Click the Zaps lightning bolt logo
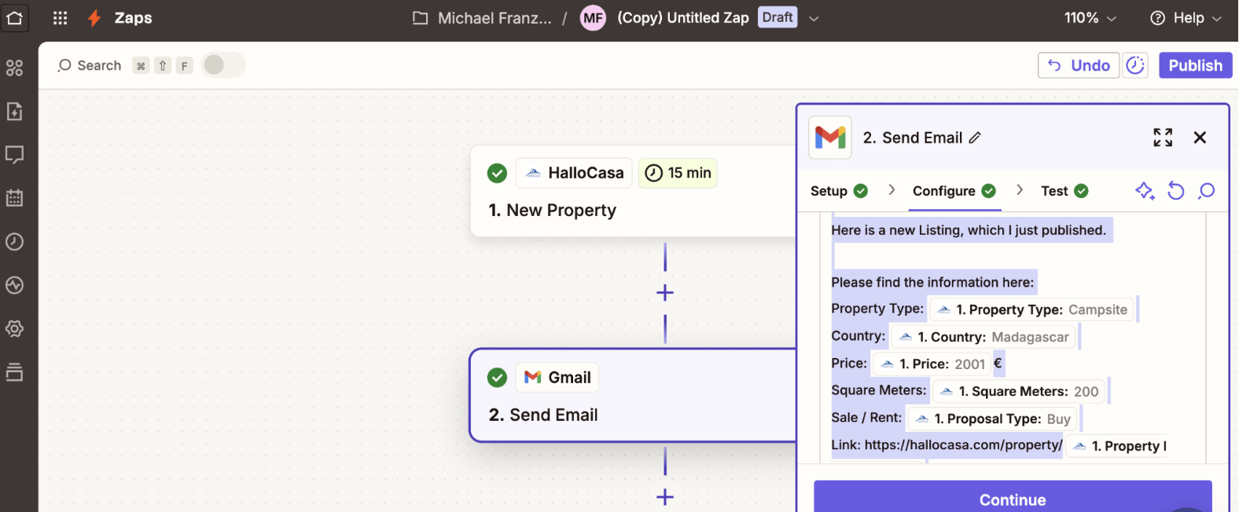The image size is (1239, 512). pyautogui.click(x=94, y=17)
